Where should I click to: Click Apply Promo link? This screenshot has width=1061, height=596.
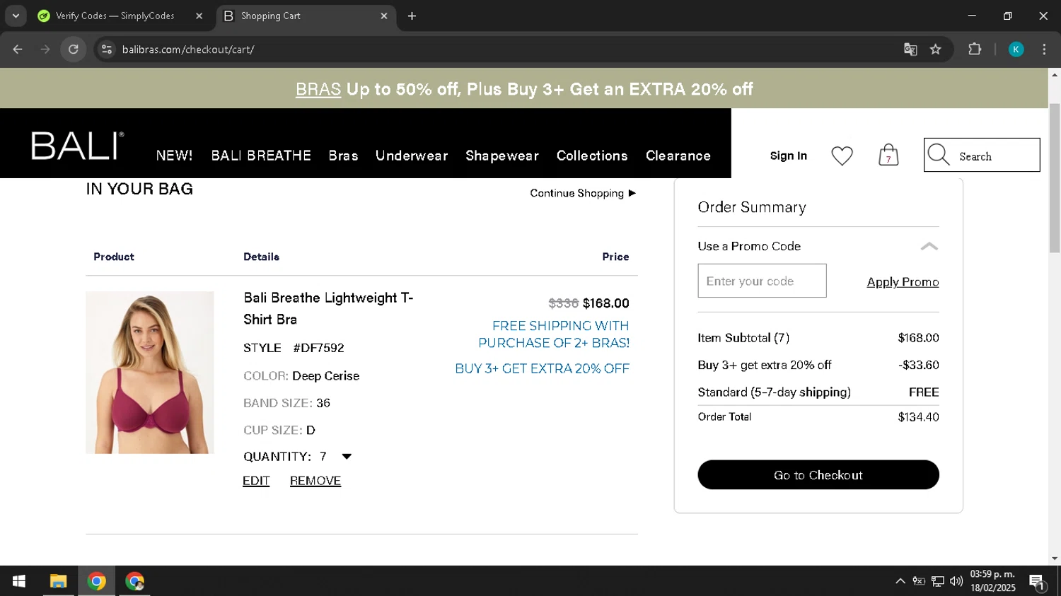903,282
